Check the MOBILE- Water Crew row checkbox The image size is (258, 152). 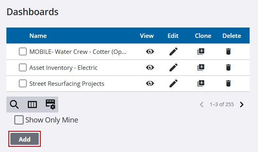23,51
